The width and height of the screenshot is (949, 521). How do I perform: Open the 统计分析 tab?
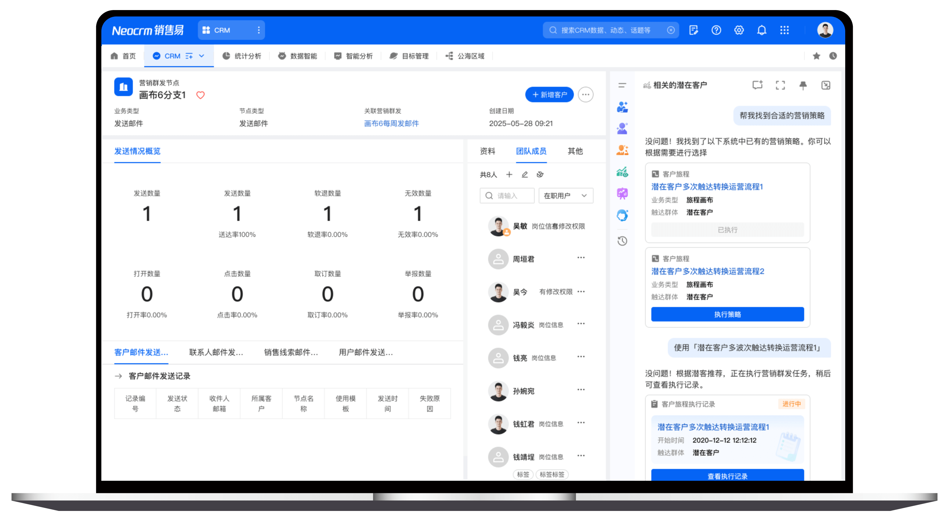[x=242, y=56]
